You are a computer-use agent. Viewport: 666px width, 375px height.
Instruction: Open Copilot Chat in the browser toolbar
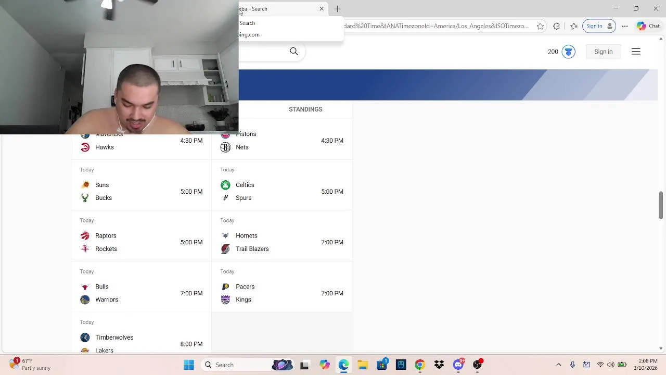click(x=648, y=26)
